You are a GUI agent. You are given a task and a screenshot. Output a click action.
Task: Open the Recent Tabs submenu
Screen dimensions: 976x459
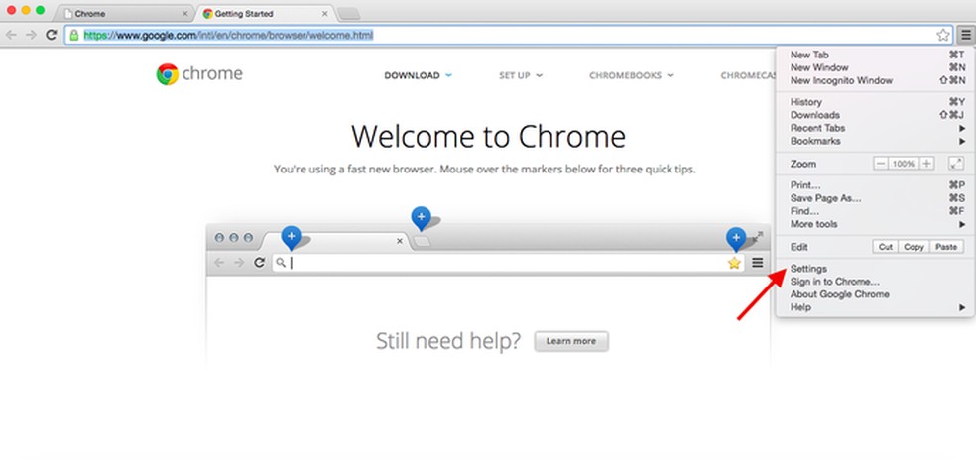point(875,128)
